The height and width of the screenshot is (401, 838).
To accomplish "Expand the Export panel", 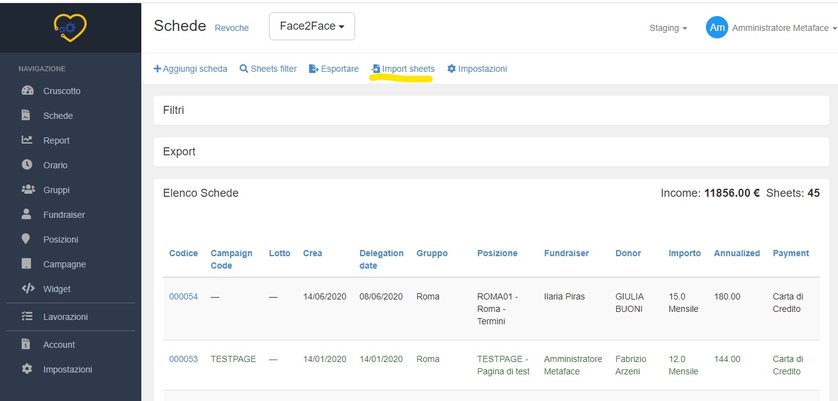I will pos(179,152).
